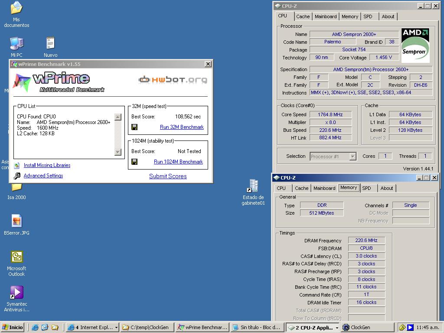This screenshot has width=444, height=333.
Task: Click the Code Name value Palermo
Action: [x=333, y=42]
